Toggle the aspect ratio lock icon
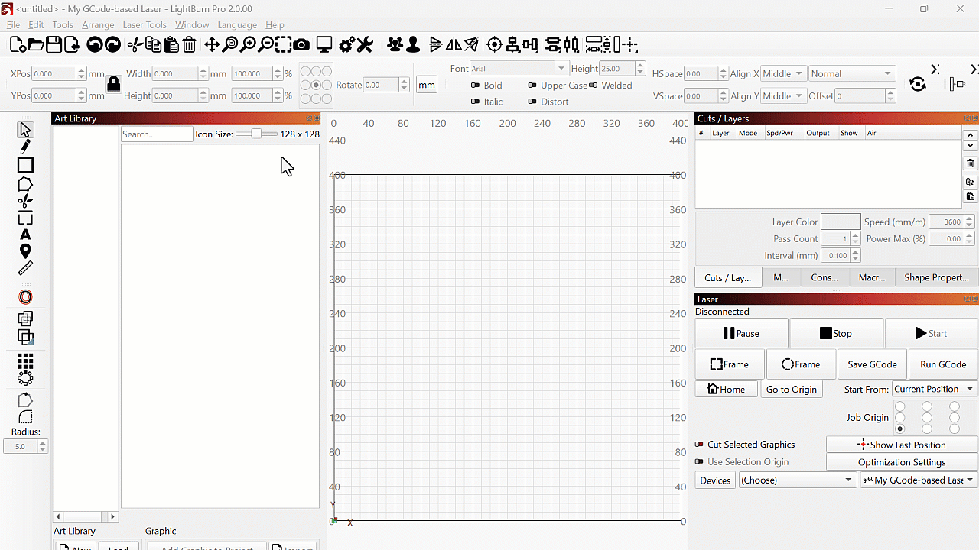Viewport: 979px width, 550px height. pos(114,84)
